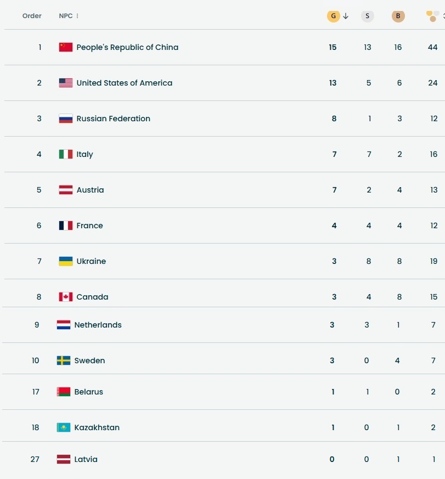Toggle the gold sort direction arrow
The image size is (445, 479).
pyautogui.click(x=346, y=16)
